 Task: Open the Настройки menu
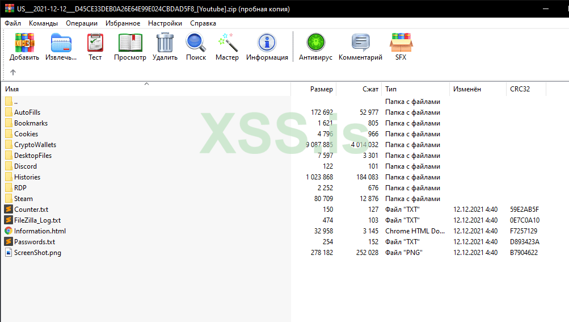click(x=165, y=23)
